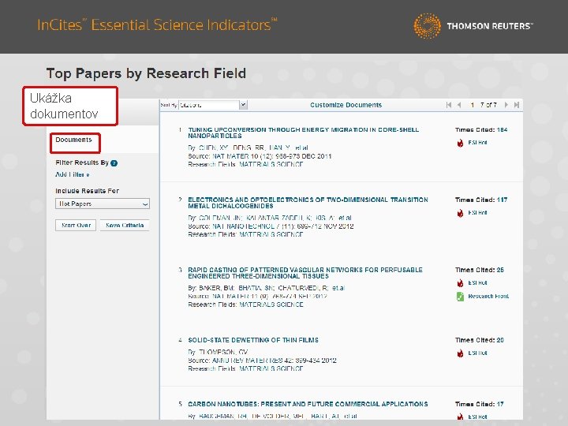Click Research Front link text
568x426 pixels.
point(488,297)
